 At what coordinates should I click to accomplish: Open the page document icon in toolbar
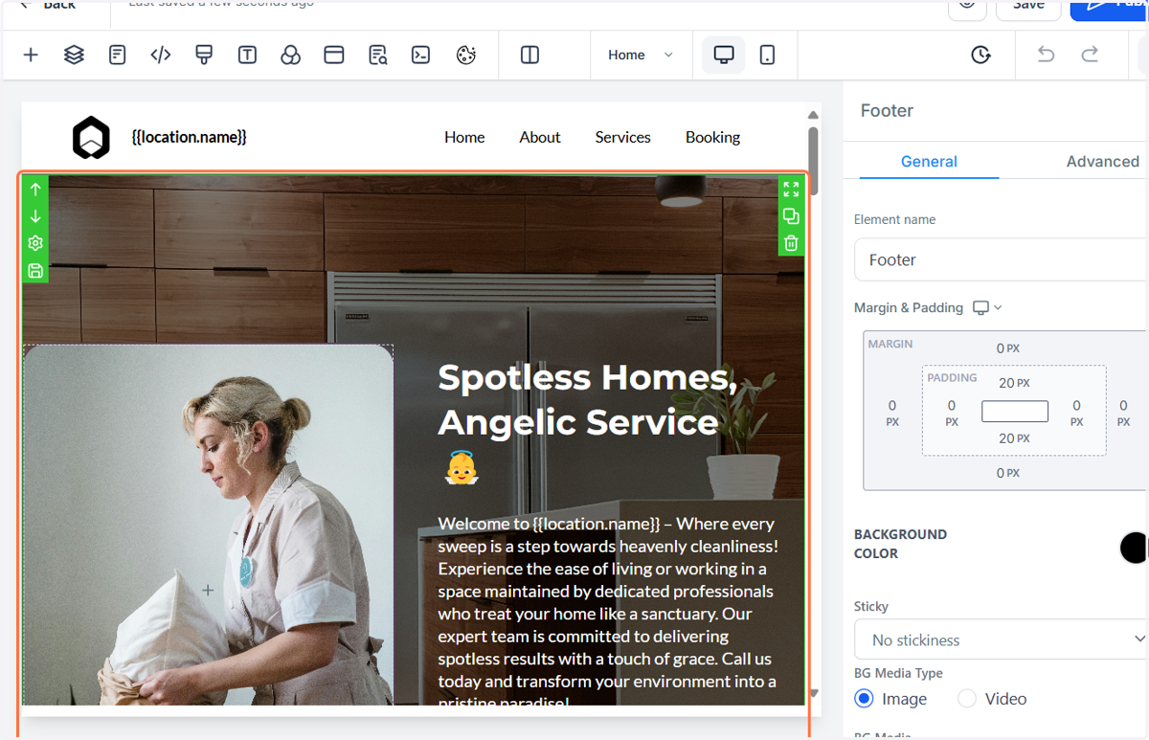[117, 55]
